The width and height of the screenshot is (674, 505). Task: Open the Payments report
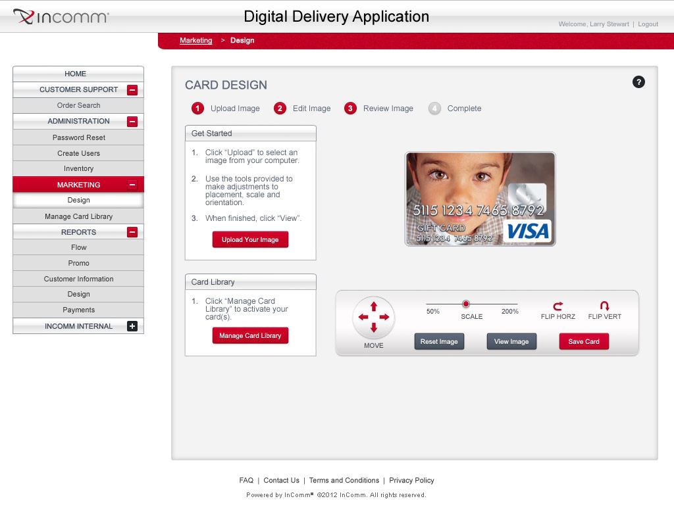[78, 310]
